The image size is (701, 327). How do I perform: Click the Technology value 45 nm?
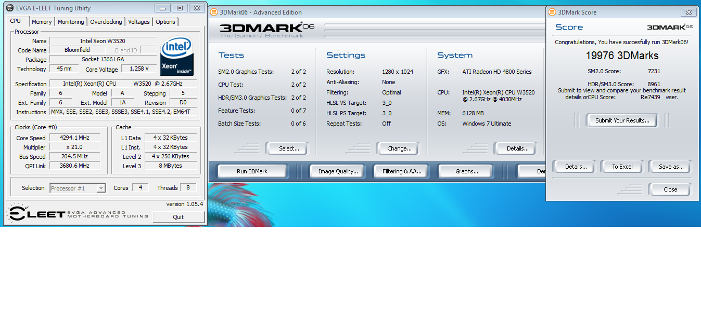click(x=64, y=69)
